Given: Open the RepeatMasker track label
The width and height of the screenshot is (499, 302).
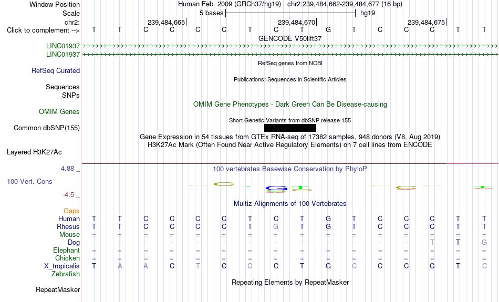Looking at the screenshot, I should pos(58,289).
